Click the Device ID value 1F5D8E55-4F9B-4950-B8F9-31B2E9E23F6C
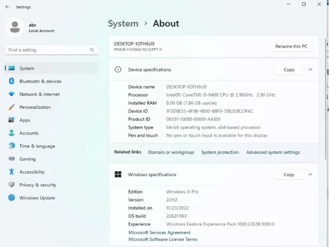 click(210, 111)
